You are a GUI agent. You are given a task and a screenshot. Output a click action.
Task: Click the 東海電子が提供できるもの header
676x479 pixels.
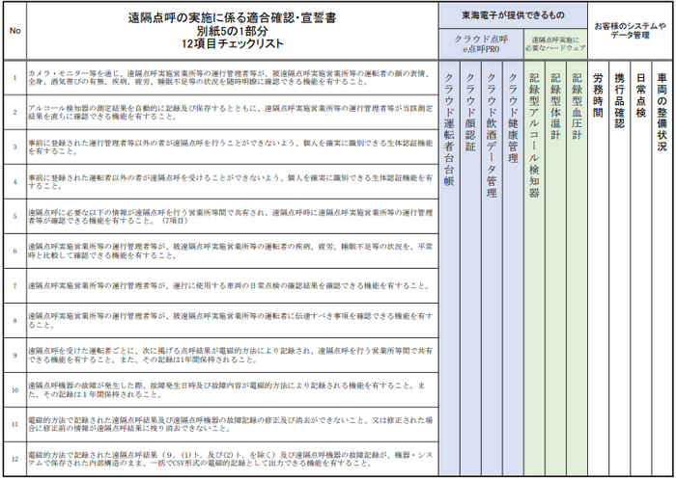(513, 15)
